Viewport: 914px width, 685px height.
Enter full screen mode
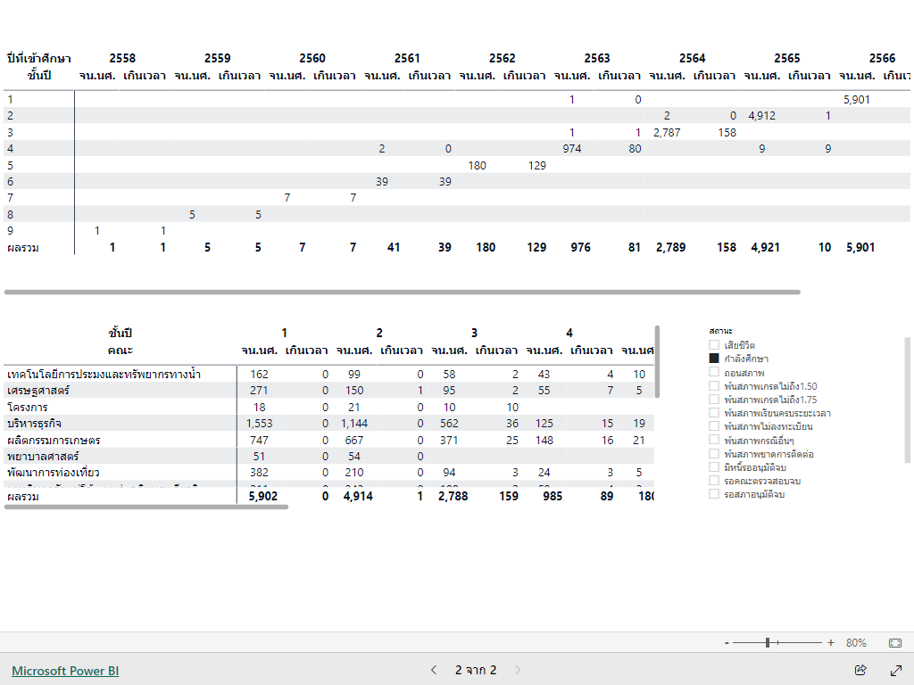pyautogui.click(x=896, y=670)
